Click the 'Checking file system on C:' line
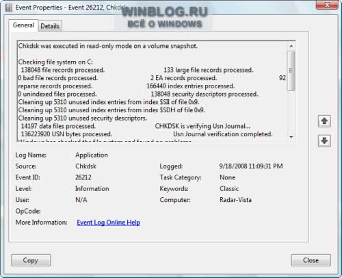 [x=55, y=62]
